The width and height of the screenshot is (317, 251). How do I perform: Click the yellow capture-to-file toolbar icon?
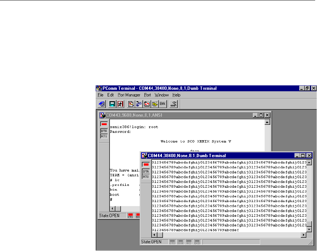click(x=155, y=104)
